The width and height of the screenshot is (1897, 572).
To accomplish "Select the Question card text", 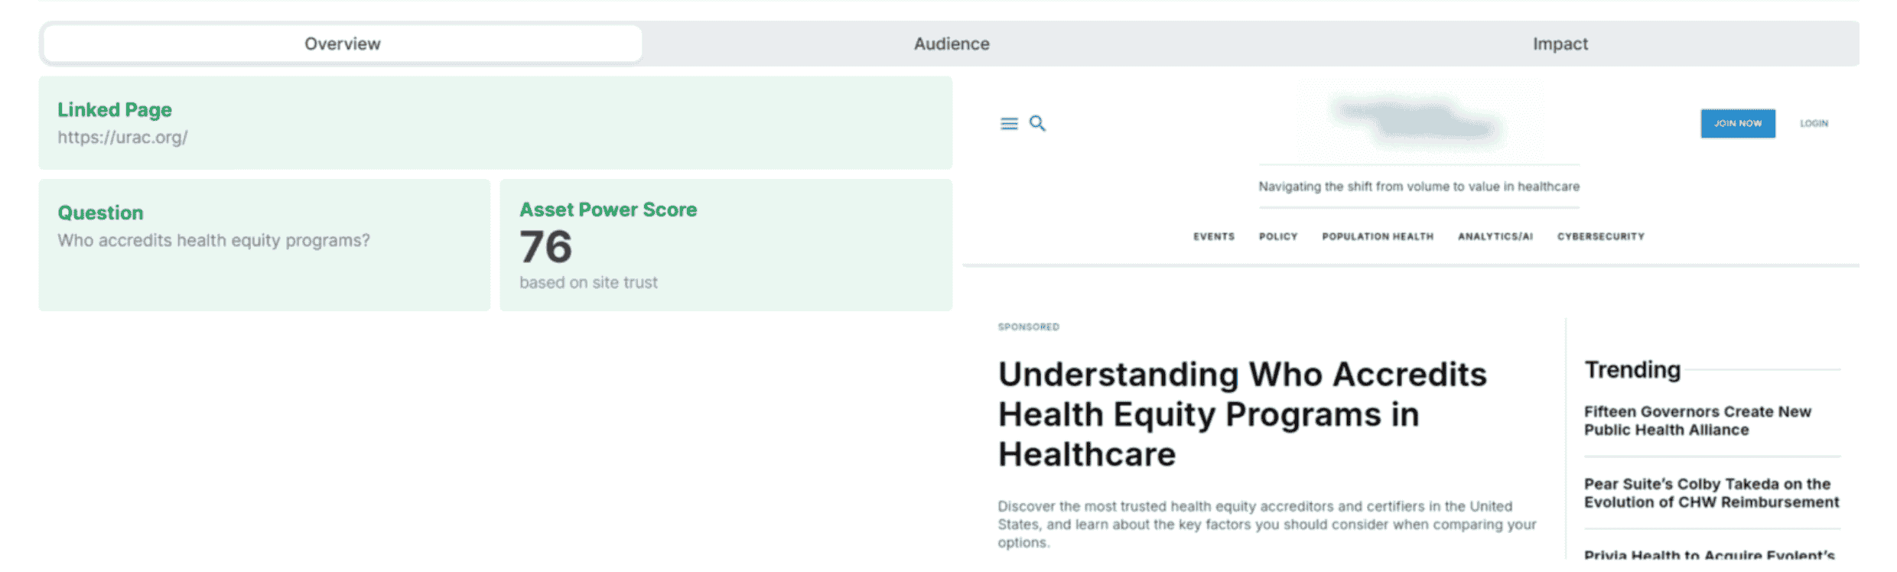I will 213,240.
